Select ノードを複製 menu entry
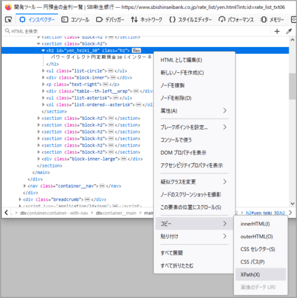The width and height of the screenshot is (297, 298). click(x=194, y=85)
